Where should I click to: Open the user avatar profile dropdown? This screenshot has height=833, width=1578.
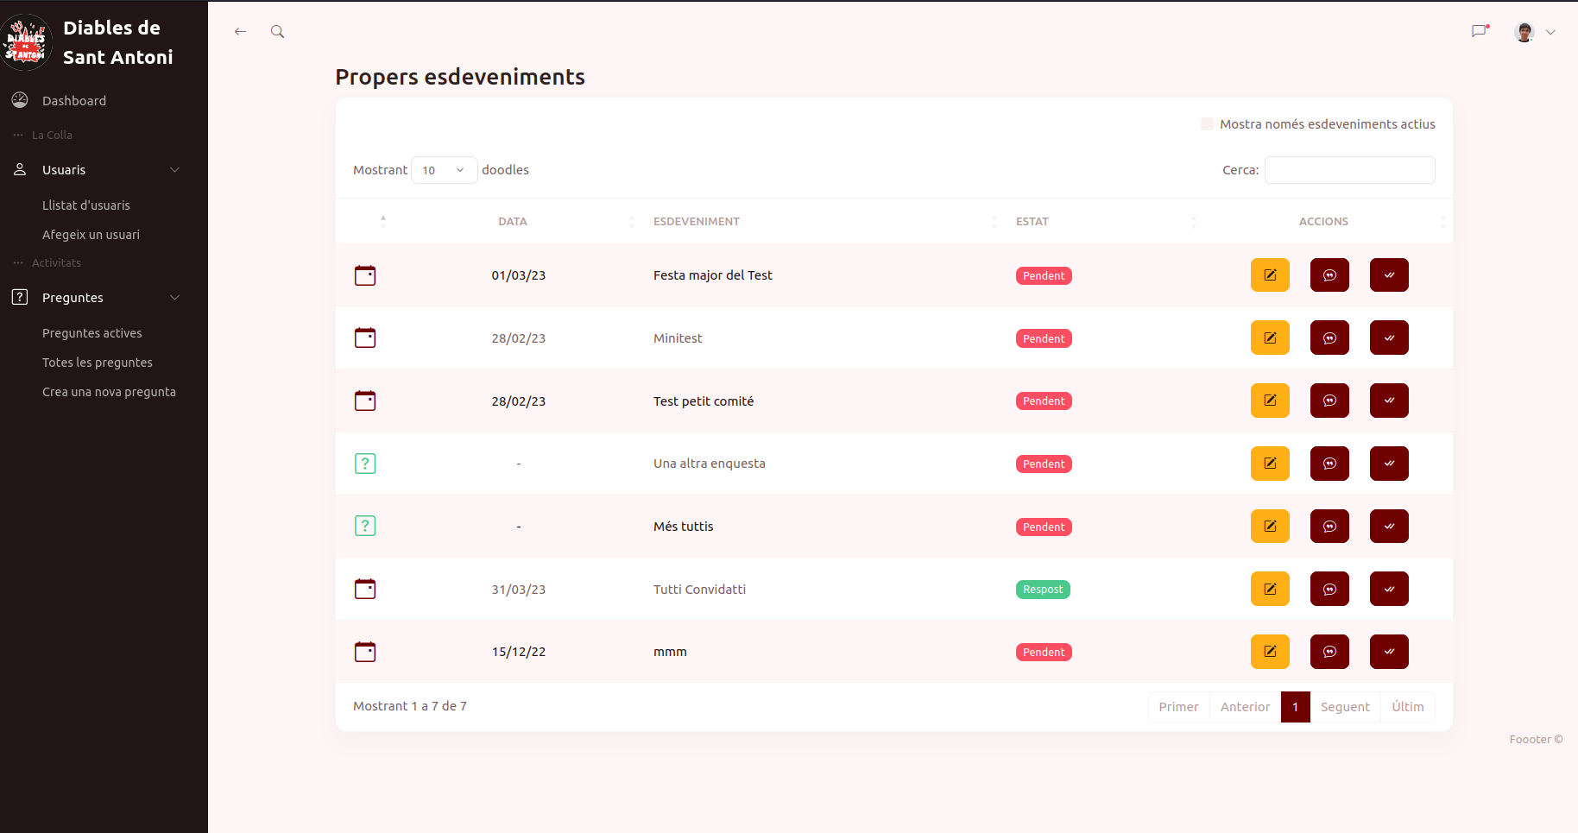pos(1535,32)
